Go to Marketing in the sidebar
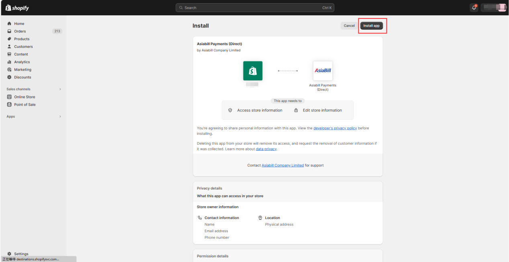Viewport: 509px width, 262px height. 22,70
